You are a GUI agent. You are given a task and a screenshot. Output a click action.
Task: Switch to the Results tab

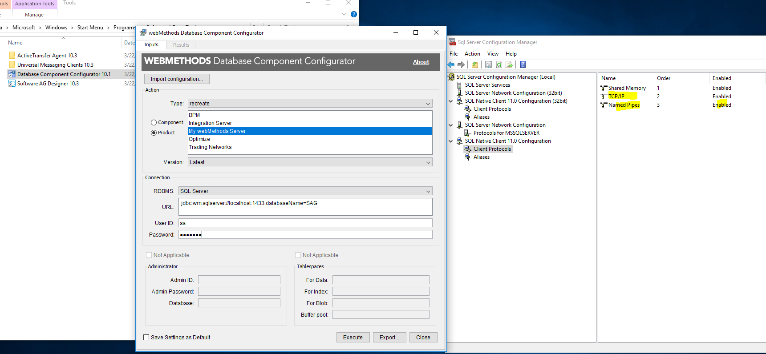coord(181,45)
